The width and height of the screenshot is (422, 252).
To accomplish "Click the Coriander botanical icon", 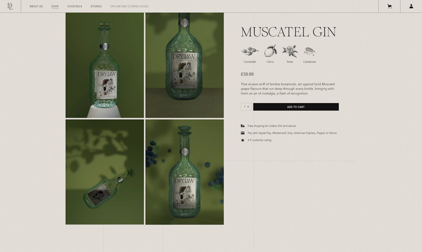I will coord(250,51).
